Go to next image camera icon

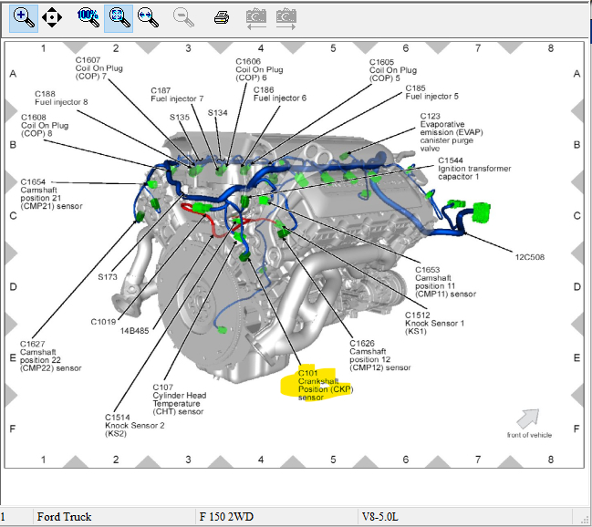tap(286, 19)
